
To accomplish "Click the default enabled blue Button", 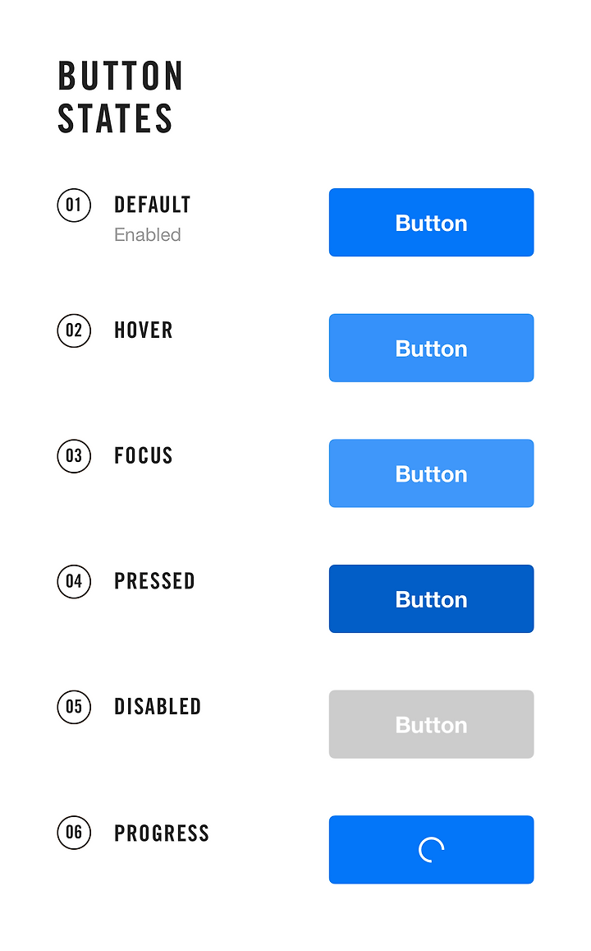I will 431,223.
